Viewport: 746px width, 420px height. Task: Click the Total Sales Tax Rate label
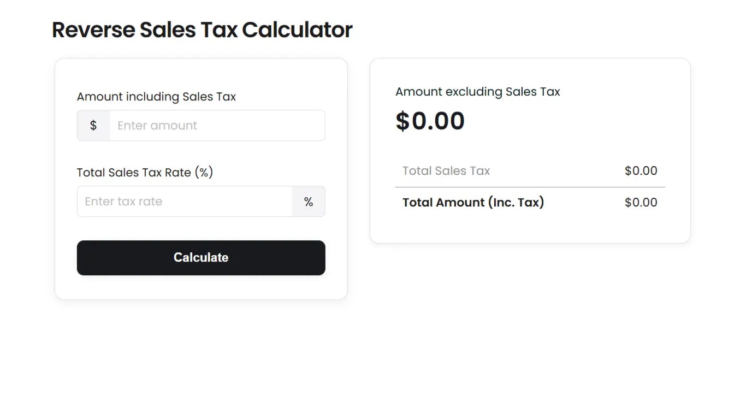(x=145, y=173)
